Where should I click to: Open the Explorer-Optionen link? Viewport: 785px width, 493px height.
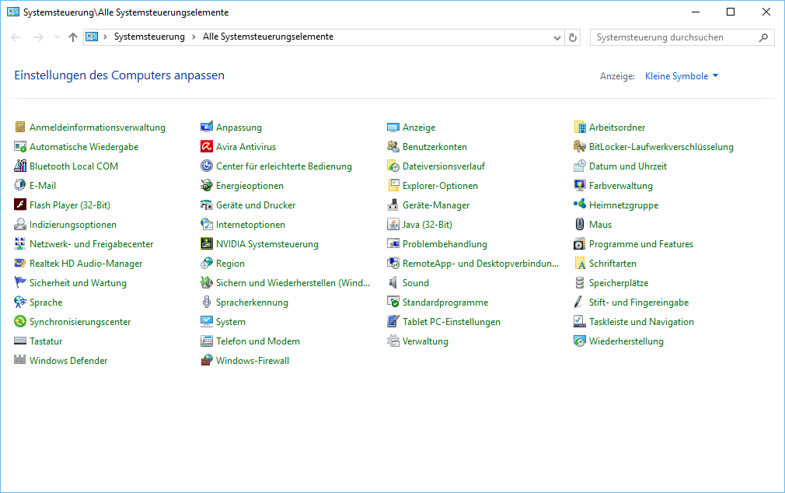pyautogui.click(x=440, y=186)
